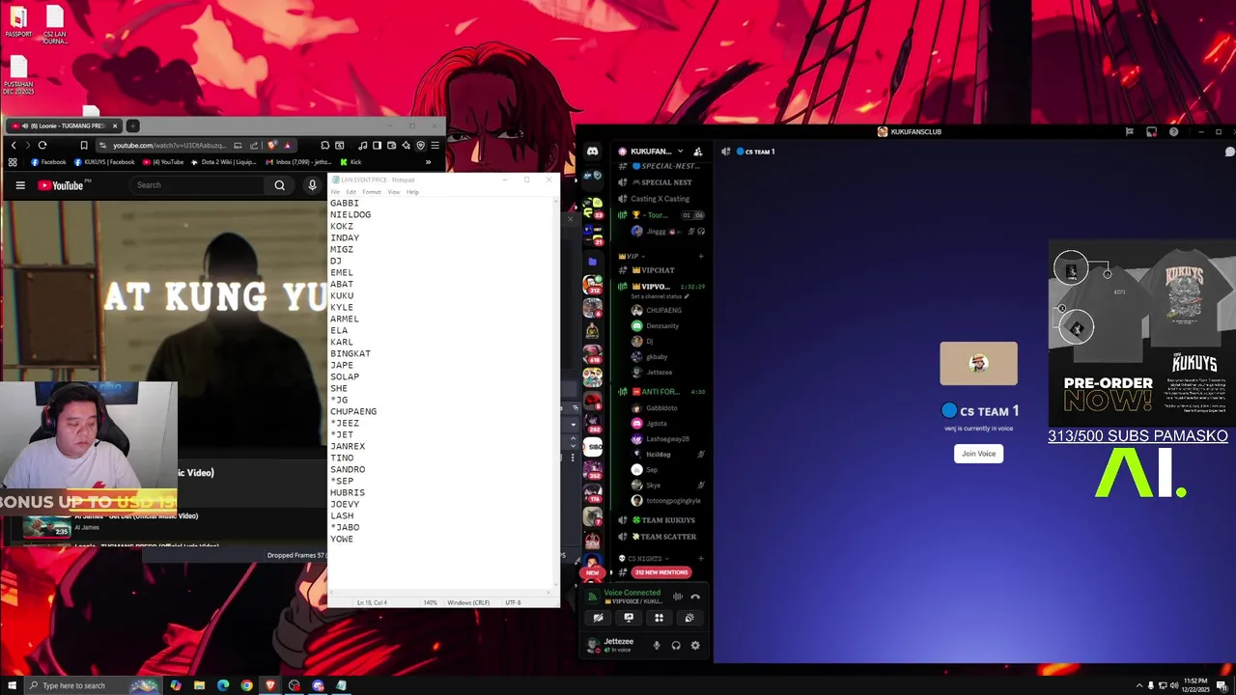Viewport: 1236px width, 695px height.
Task: Open YouTube guide hamburger menu
Action: click(19, 185)
